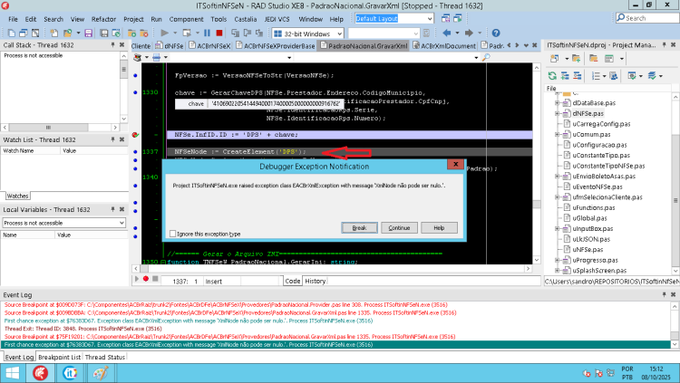
Task: Click the Break button in the dialog
Action: (359, 227)
